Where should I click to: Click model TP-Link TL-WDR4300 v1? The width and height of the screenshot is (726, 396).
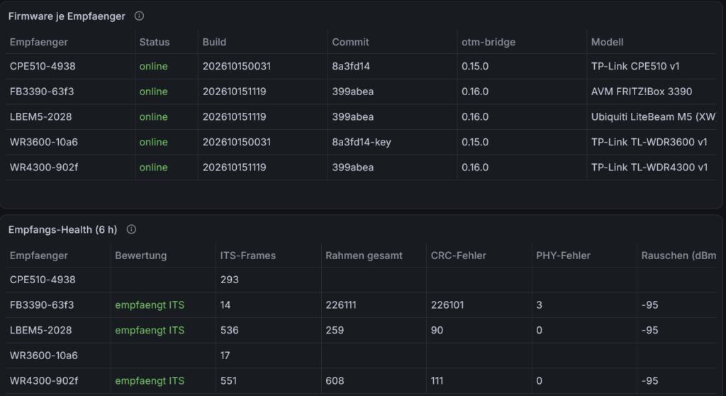649,167
